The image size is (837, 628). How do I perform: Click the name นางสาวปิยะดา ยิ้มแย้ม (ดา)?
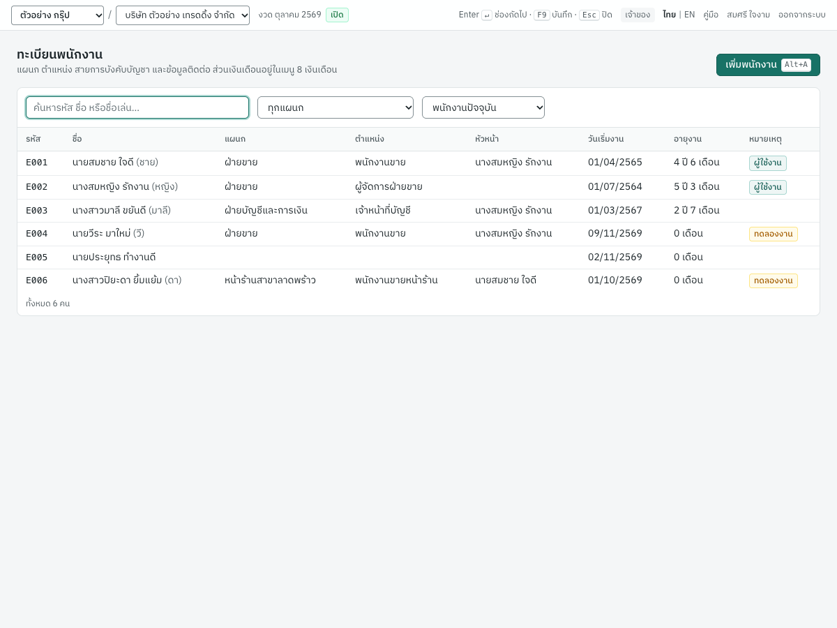[127, 281]
